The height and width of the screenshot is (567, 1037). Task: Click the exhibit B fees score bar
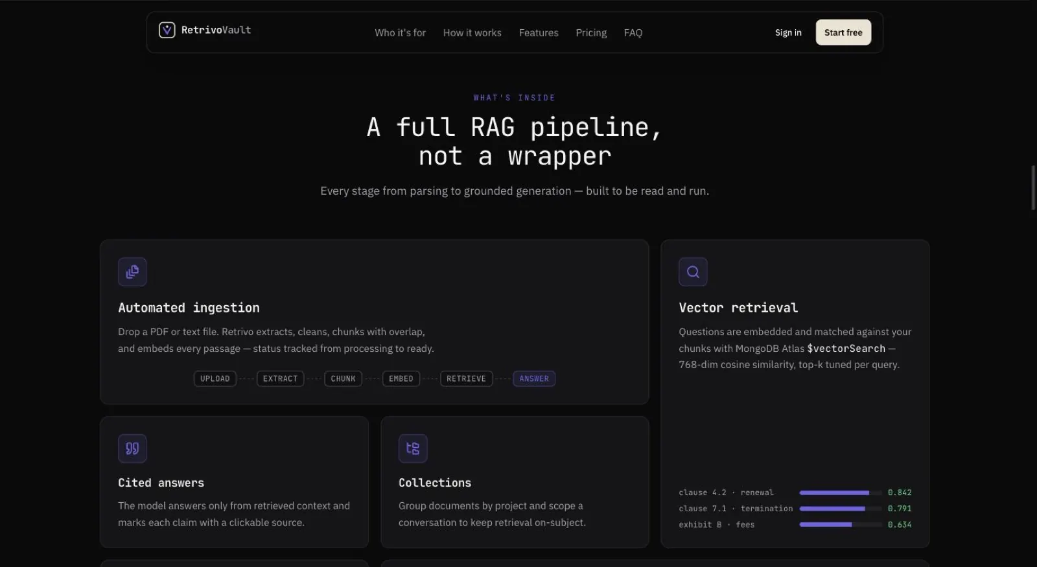(x=841, y=525)
